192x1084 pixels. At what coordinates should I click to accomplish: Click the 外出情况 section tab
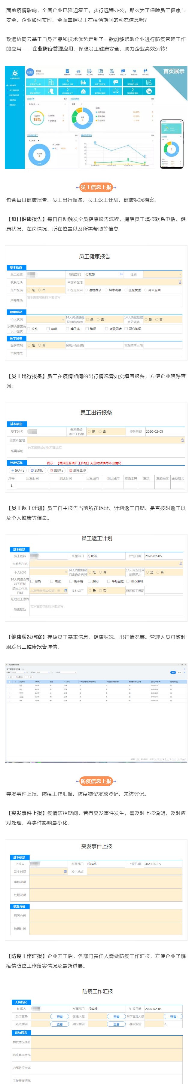(x=16, y=462)
